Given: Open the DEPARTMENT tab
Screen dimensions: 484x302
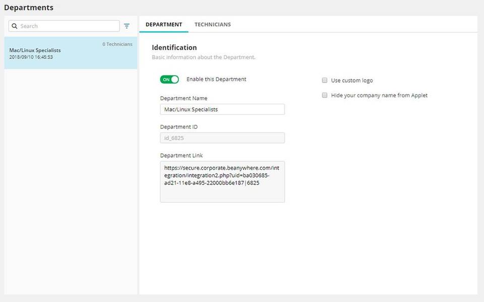Looking at the screenshot, I should [x=163, y=24].
